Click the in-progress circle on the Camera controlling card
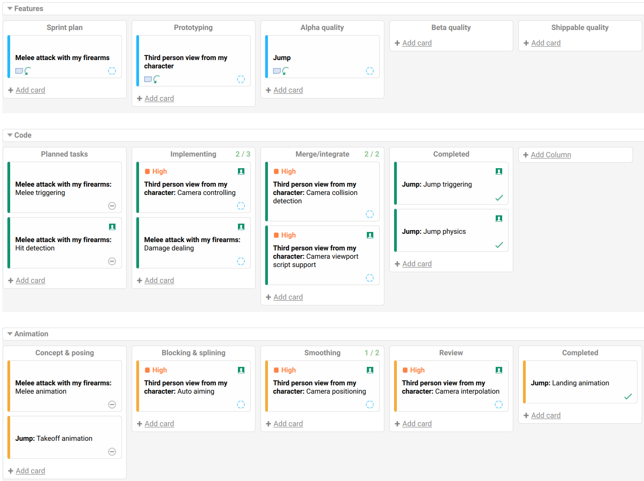 (x=241, y=206)
